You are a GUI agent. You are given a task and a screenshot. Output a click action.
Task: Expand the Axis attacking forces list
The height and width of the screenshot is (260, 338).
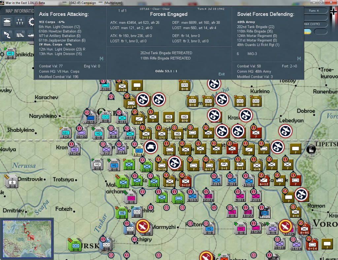pos(101,58)
